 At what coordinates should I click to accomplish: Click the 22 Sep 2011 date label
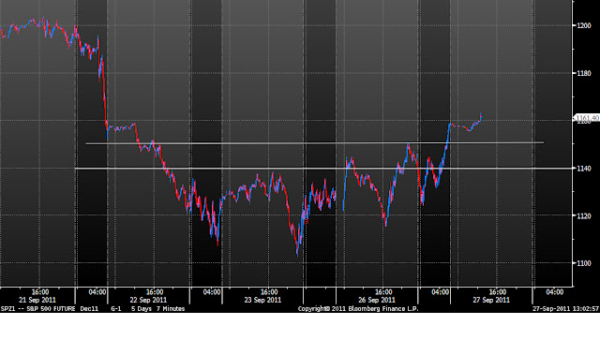click(x=148, y=301)
